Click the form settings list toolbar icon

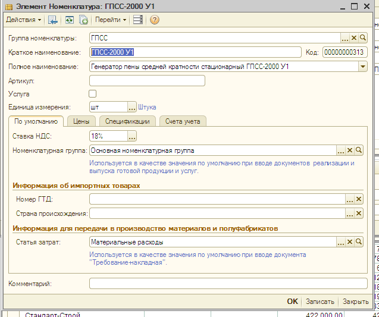[x=138, y=20]
